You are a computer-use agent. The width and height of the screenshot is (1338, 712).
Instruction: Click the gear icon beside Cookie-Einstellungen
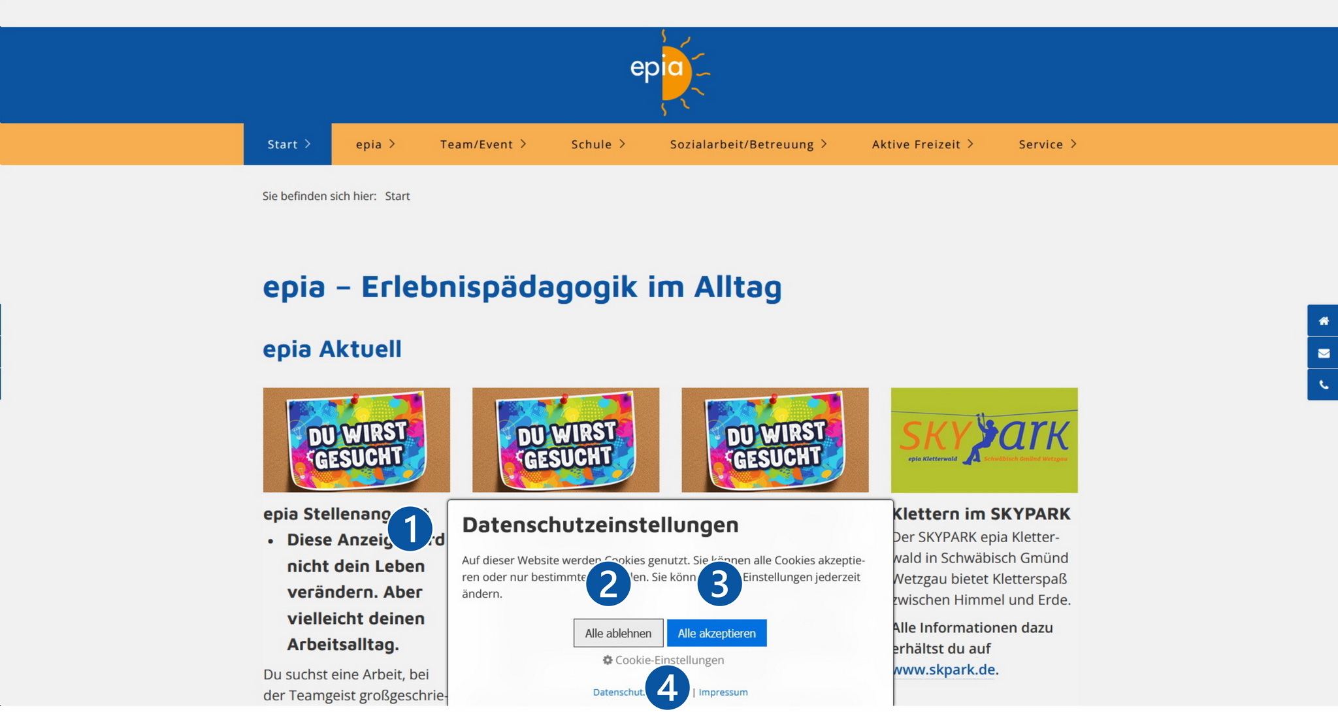(x=607, y=660)
